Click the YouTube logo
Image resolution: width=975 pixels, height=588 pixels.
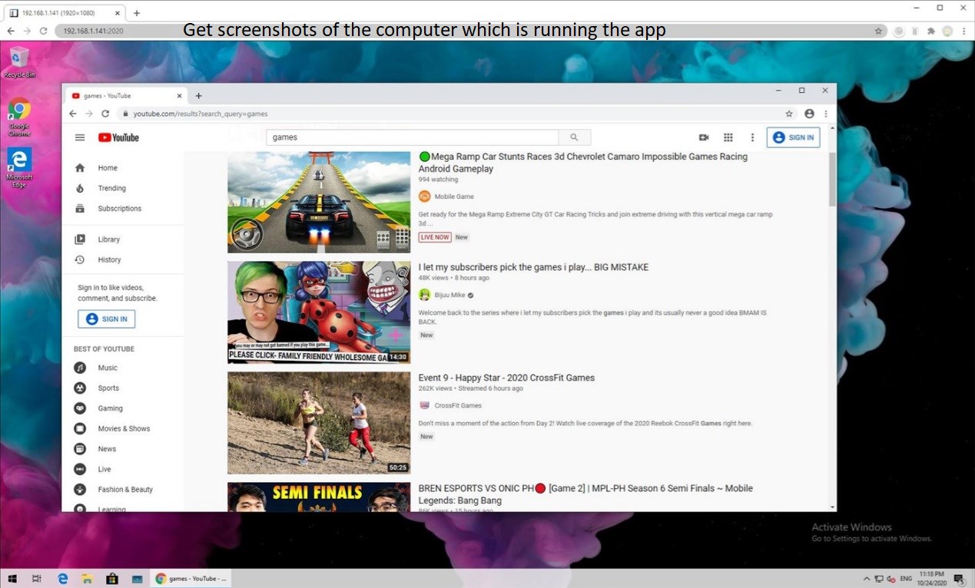[118, 137]
